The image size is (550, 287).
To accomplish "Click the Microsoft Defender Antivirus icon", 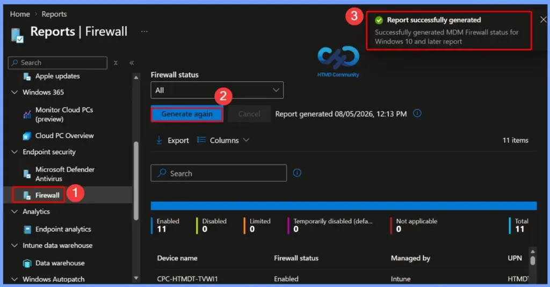I will [27, 173].
